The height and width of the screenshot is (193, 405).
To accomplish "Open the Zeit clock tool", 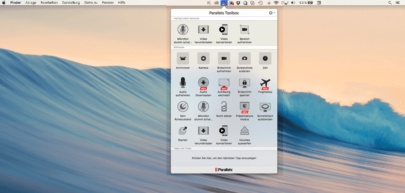I will click(265, 59).
